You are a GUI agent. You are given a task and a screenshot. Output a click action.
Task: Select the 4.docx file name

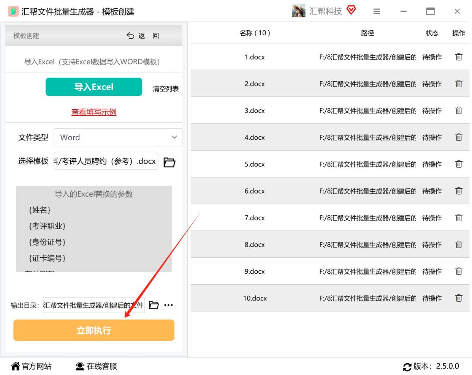tap(255, 137)
